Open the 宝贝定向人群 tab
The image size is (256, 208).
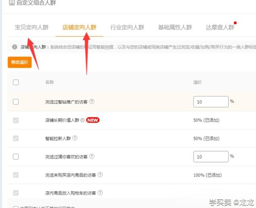point(32,27)
